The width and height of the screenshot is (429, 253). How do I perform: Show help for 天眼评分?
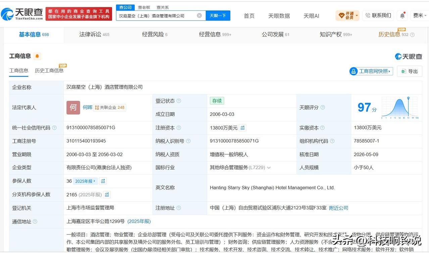pyautogui.click(x=323, y=108)
